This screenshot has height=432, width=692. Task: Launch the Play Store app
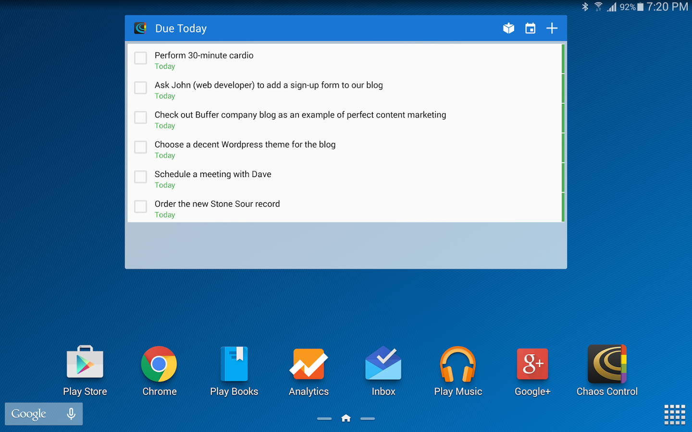coord(85,371)
